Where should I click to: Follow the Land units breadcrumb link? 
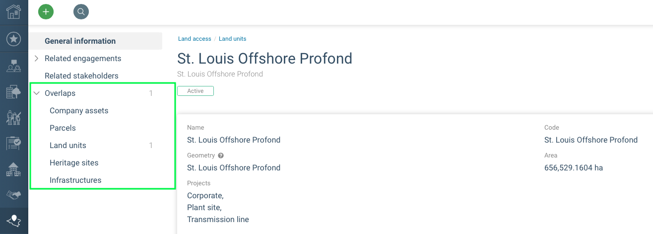coord(233,39)
